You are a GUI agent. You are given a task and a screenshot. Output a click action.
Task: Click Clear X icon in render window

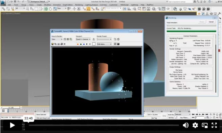click(65, 44)
